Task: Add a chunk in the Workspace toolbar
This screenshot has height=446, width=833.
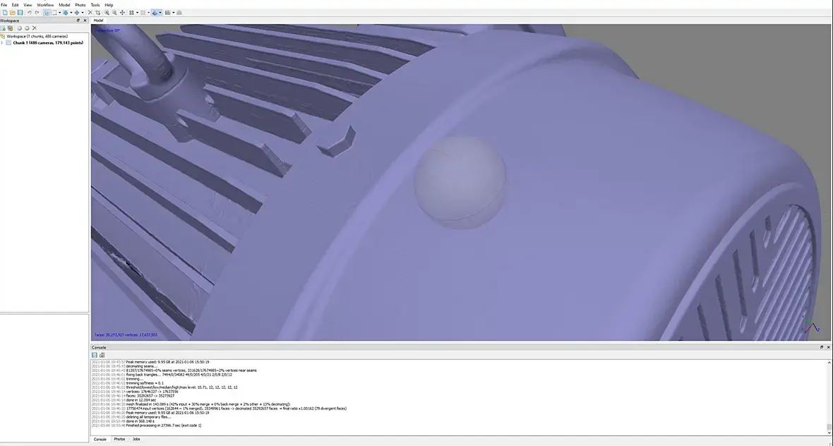Action: point(3,28)
